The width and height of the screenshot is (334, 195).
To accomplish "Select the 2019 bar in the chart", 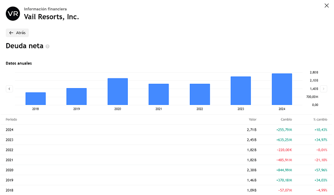I will pyautogui.click(x=76, y=96).
